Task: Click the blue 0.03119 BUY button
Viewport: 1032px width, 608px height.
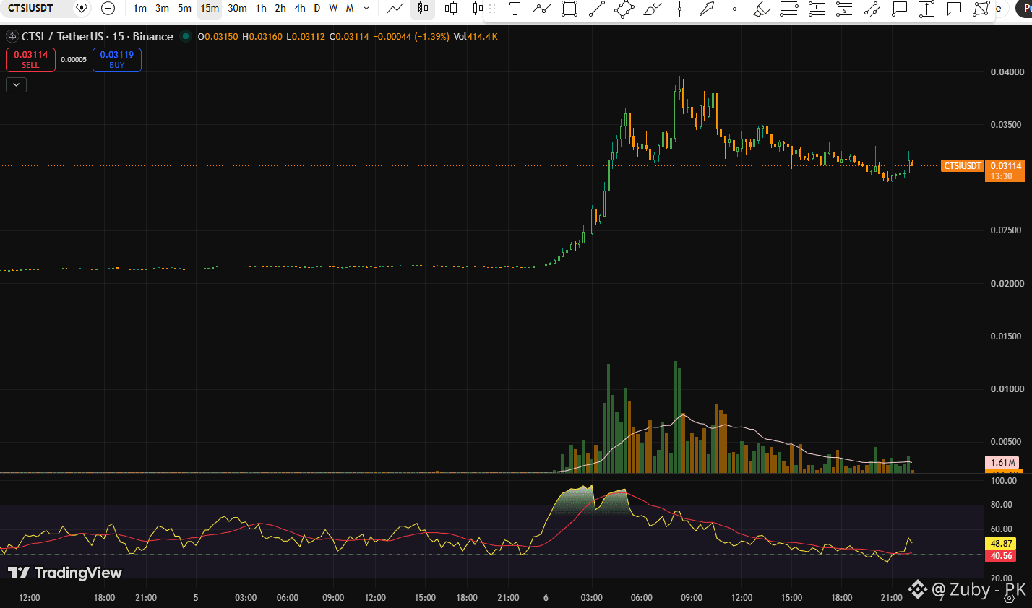Action: 117,60
